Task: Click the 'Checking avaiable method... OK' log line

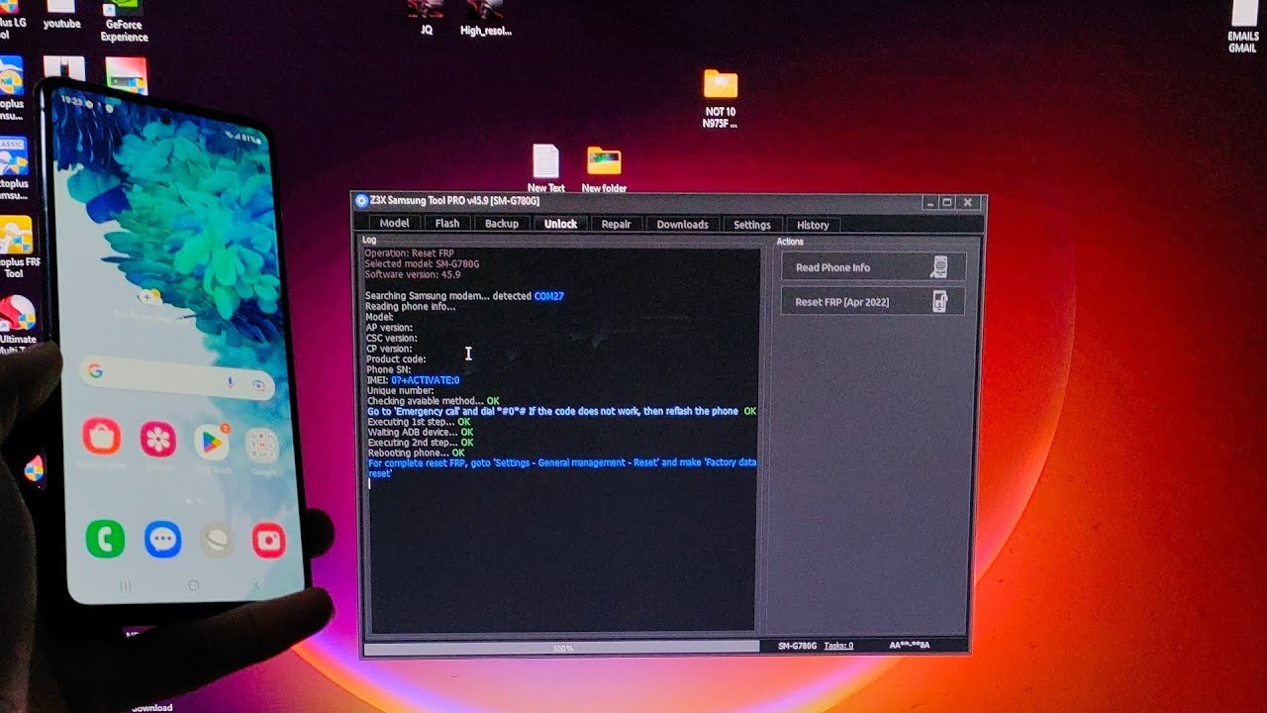Action: pos(433,401)
